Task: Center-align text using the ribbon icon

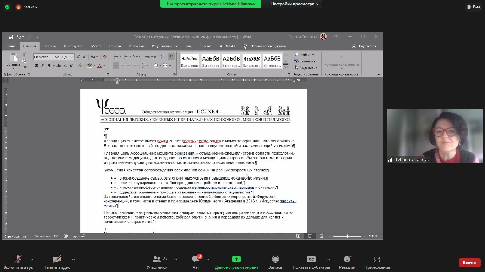Action: (122, 66)
